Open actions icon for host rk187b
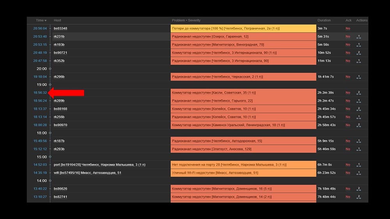 358,141
